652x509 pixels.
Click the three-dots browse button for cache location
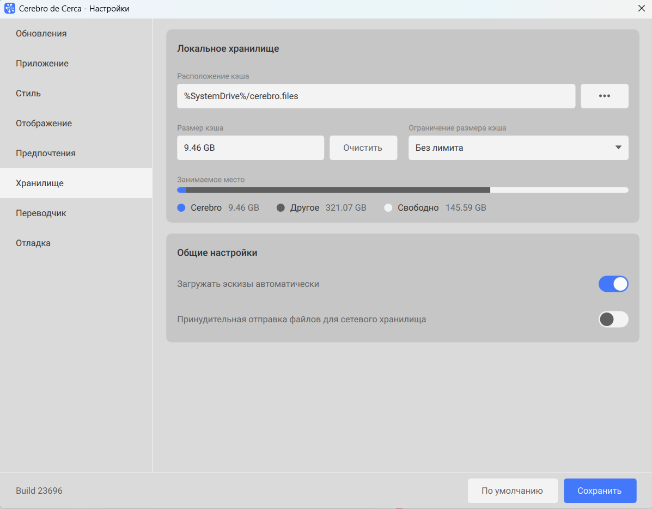pos(604,96)
